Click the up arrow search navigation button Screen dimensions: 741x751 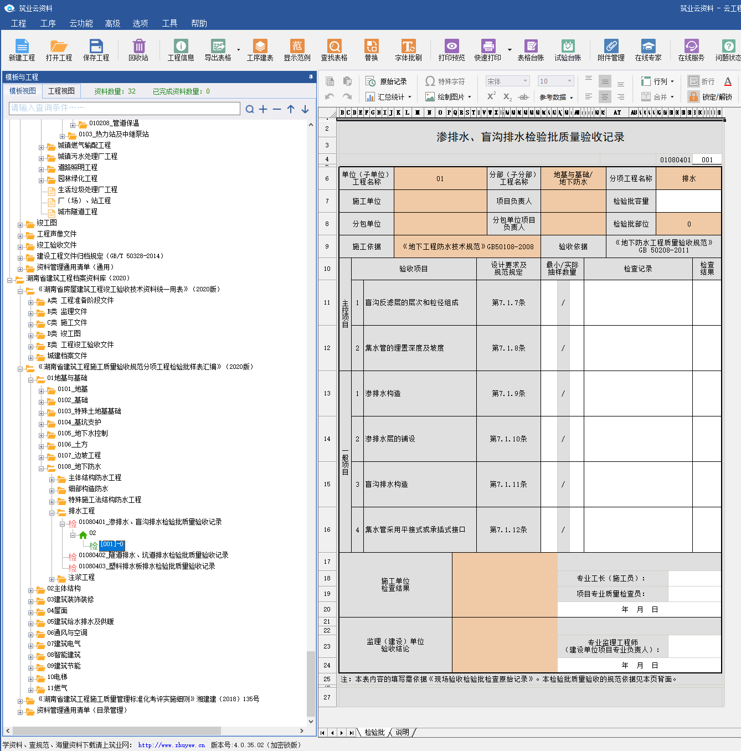point(291,109)
